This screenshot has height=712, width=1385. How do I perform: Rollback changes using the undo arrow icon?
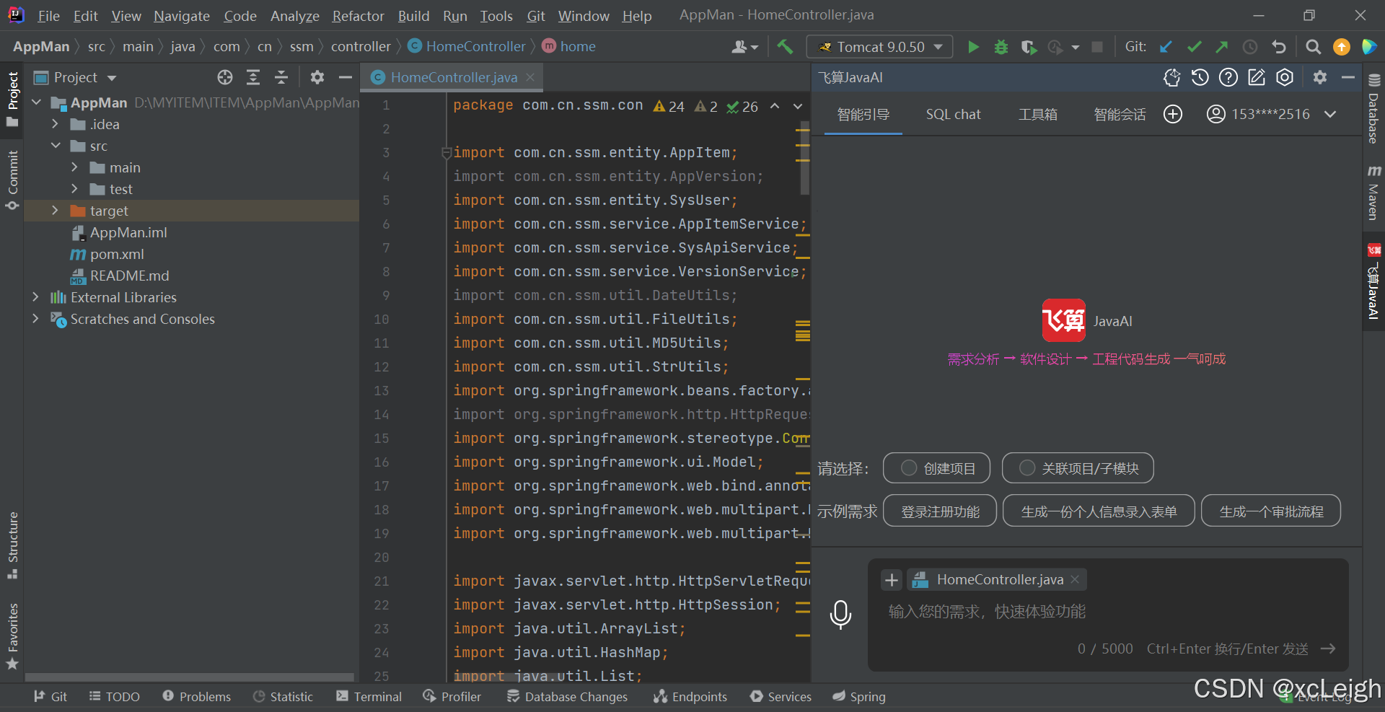pyautogui.click(x=1279, y=47)
